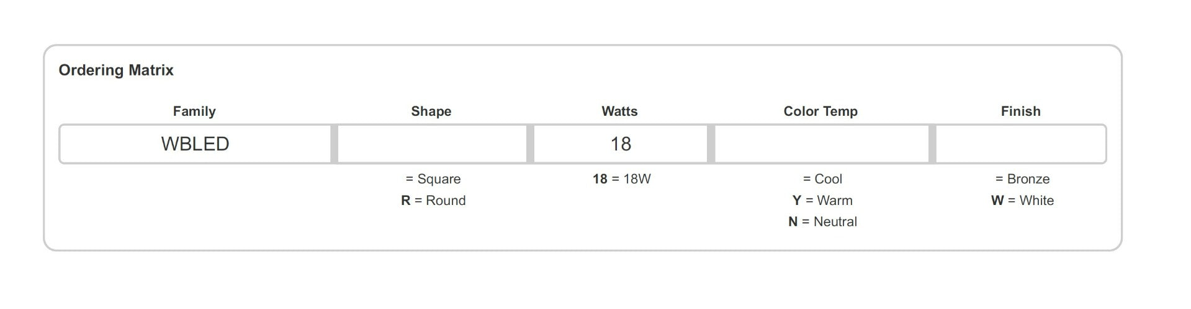
Task: Click the Watts column header
Action: [x=619, y=111]
